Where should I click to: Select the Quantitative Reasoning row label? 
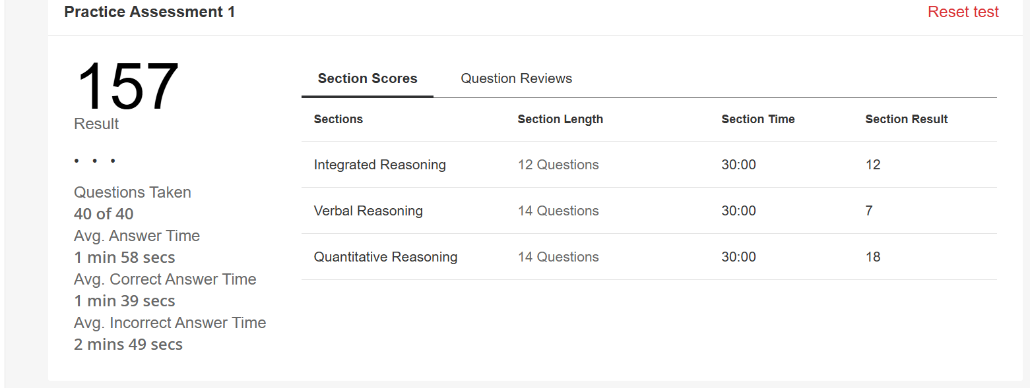point(385,257)
